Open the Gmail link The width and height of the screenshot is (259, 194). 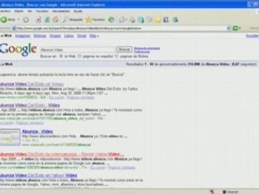[x=81, y=36]
